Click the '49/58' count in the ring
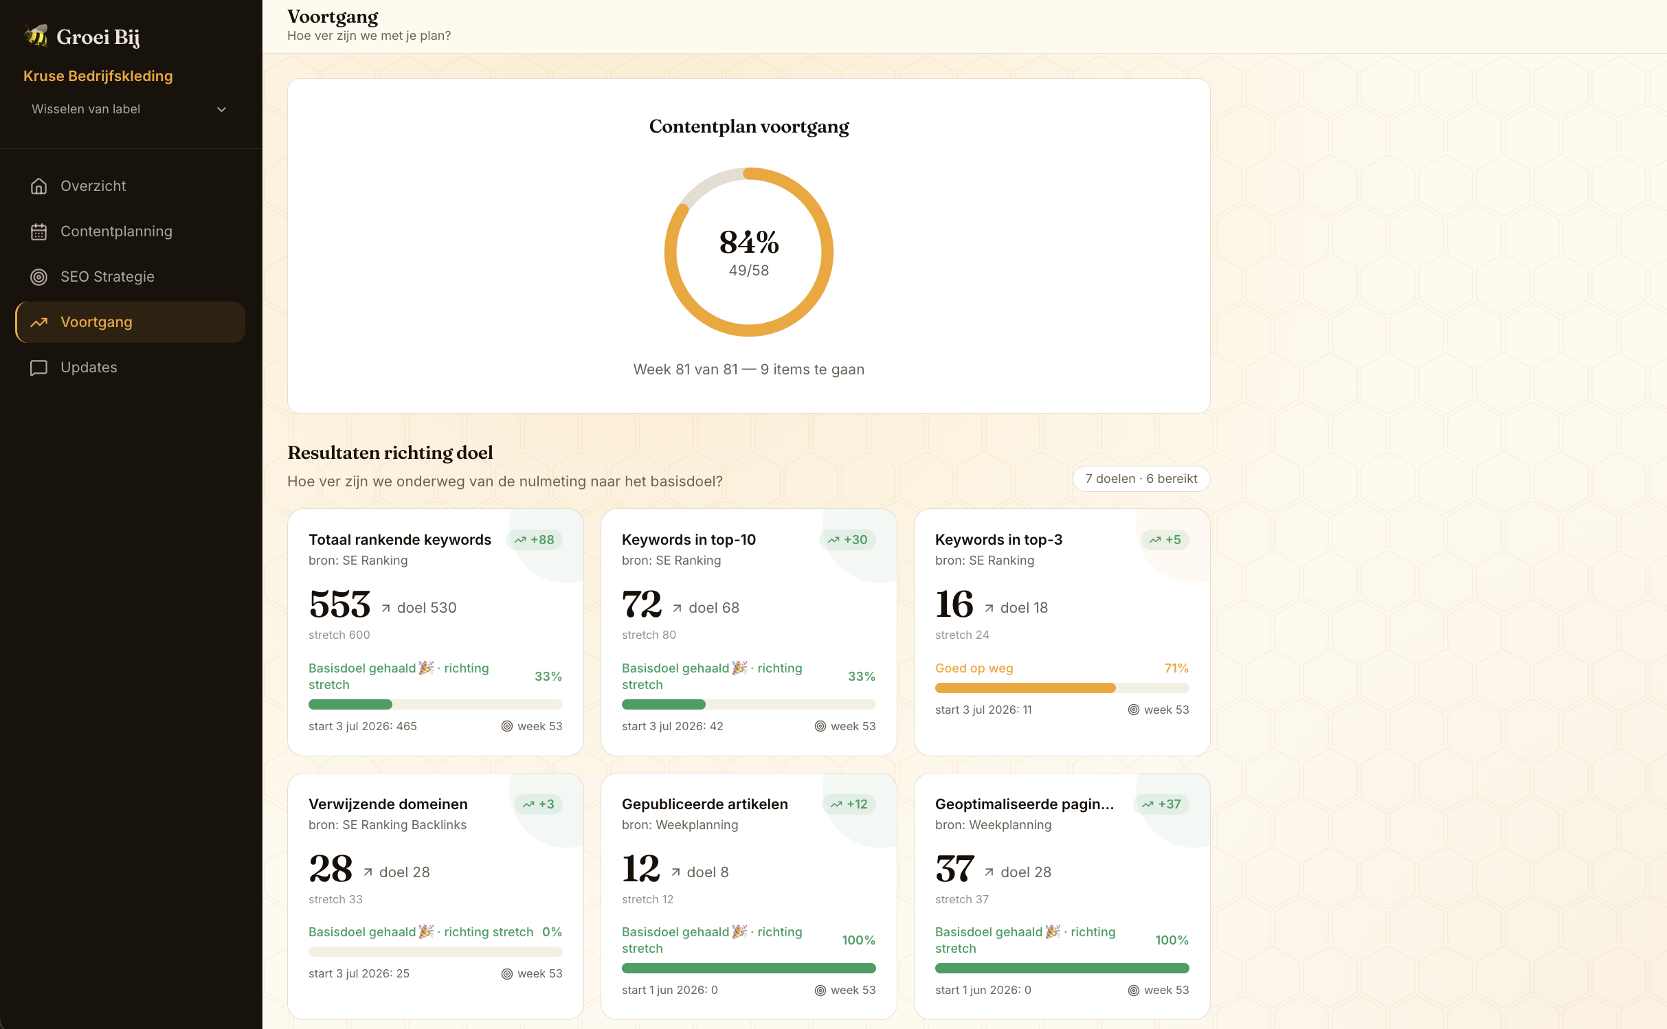 click(x=749, y=271)
